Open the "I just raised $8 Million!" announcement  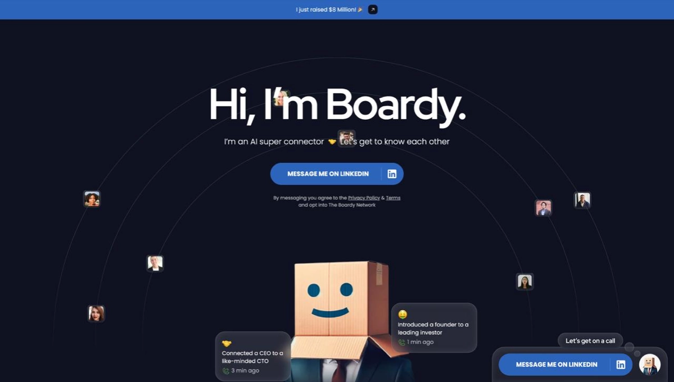pos(326,10)
